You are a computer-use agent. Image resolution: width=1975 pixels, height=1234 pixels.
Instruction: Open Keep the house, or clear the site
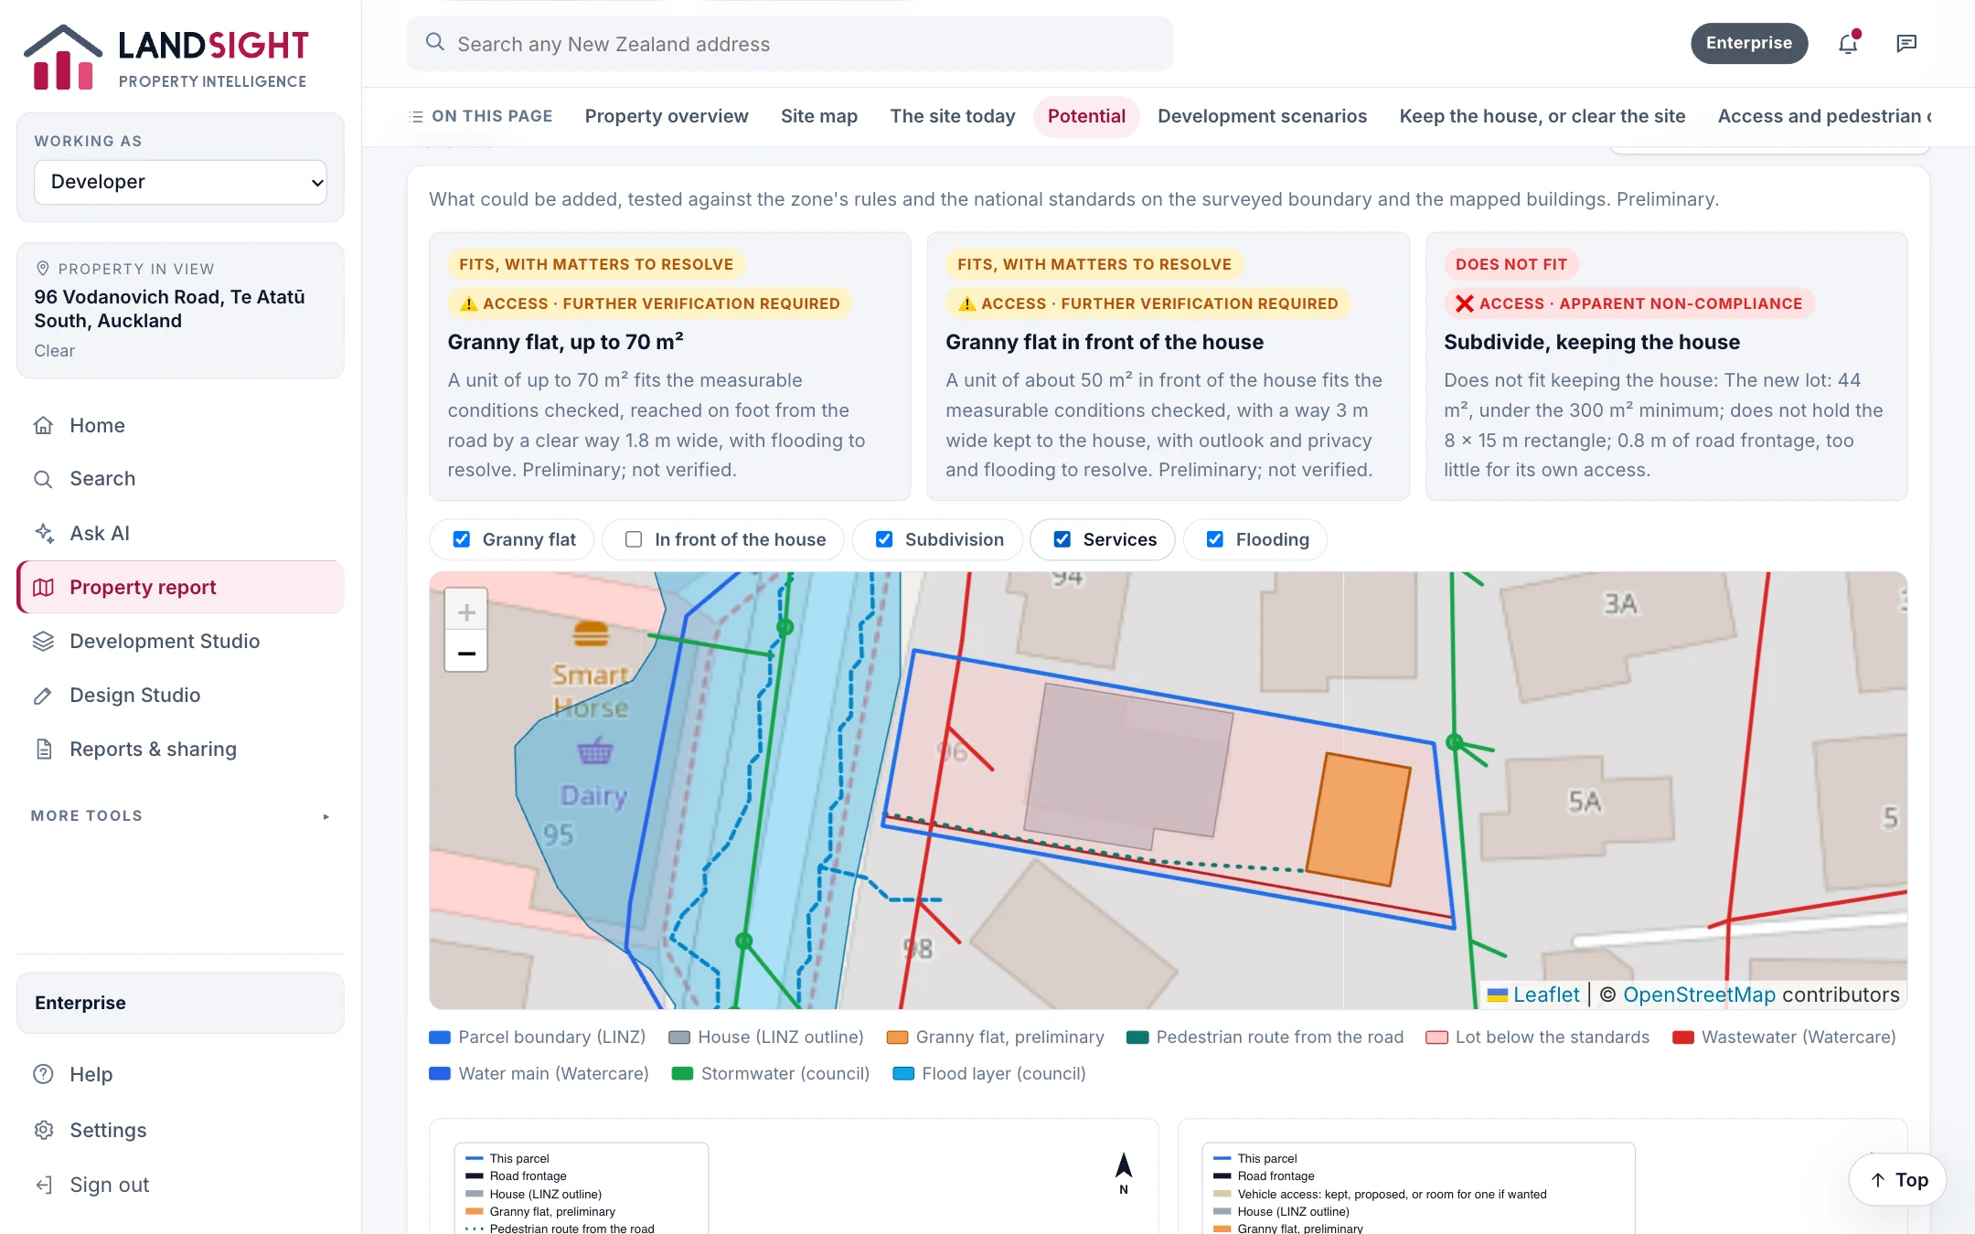[1542, 116]
